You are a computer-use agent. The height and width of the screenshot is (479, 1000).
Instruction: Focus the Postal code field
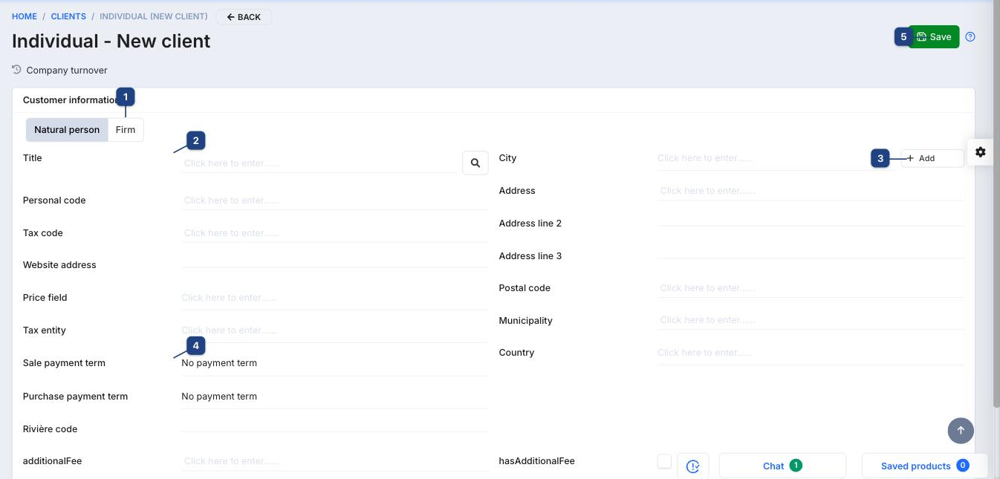[811, 288]
